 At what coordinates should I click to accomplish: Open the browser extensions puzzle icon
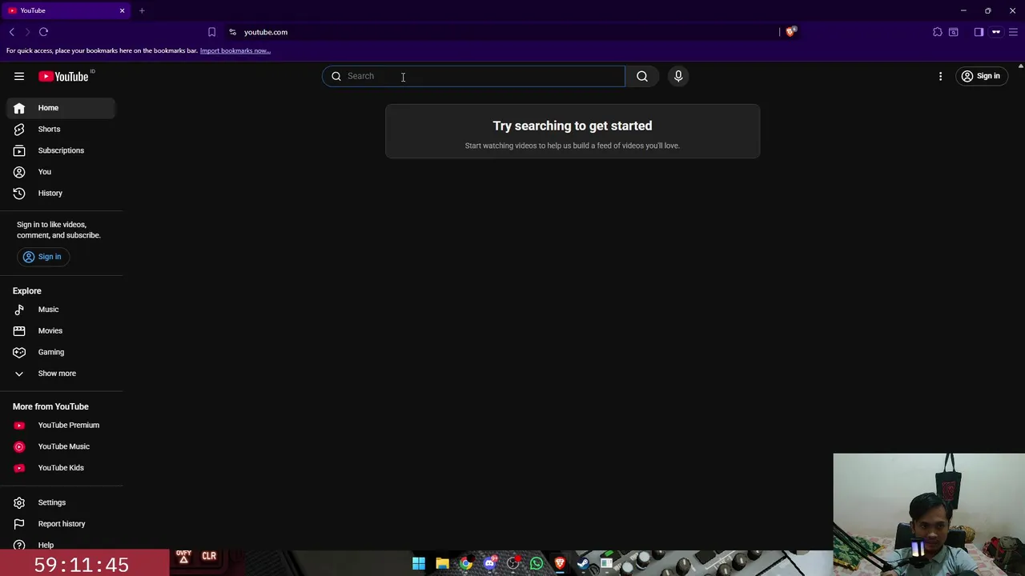pyautogui.click(x=938, y=32)
